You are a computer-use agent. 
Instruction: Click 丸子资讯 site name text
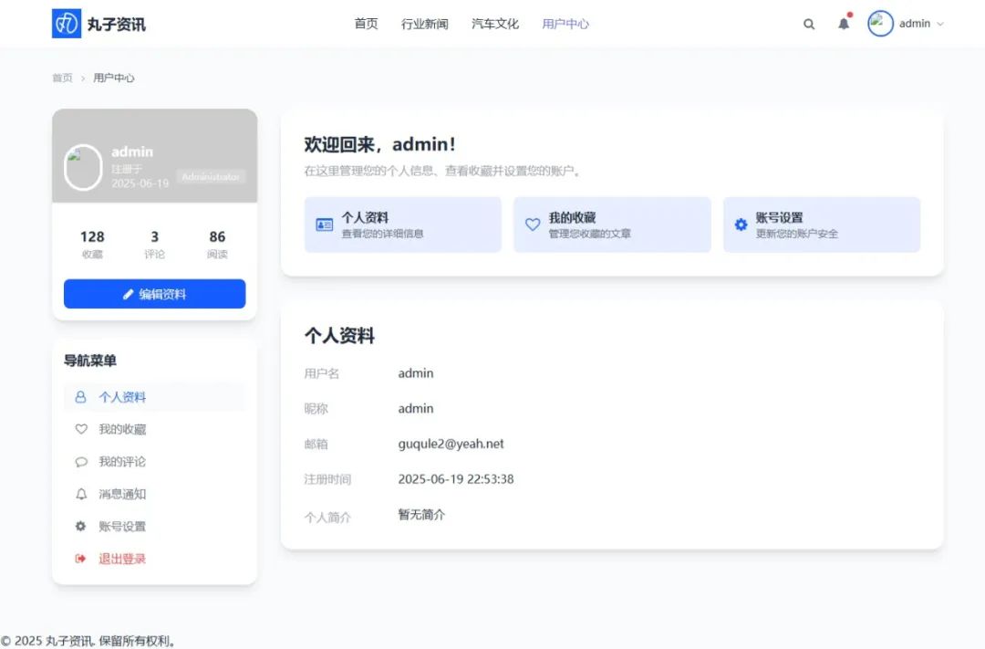click(x=116, y=24)
